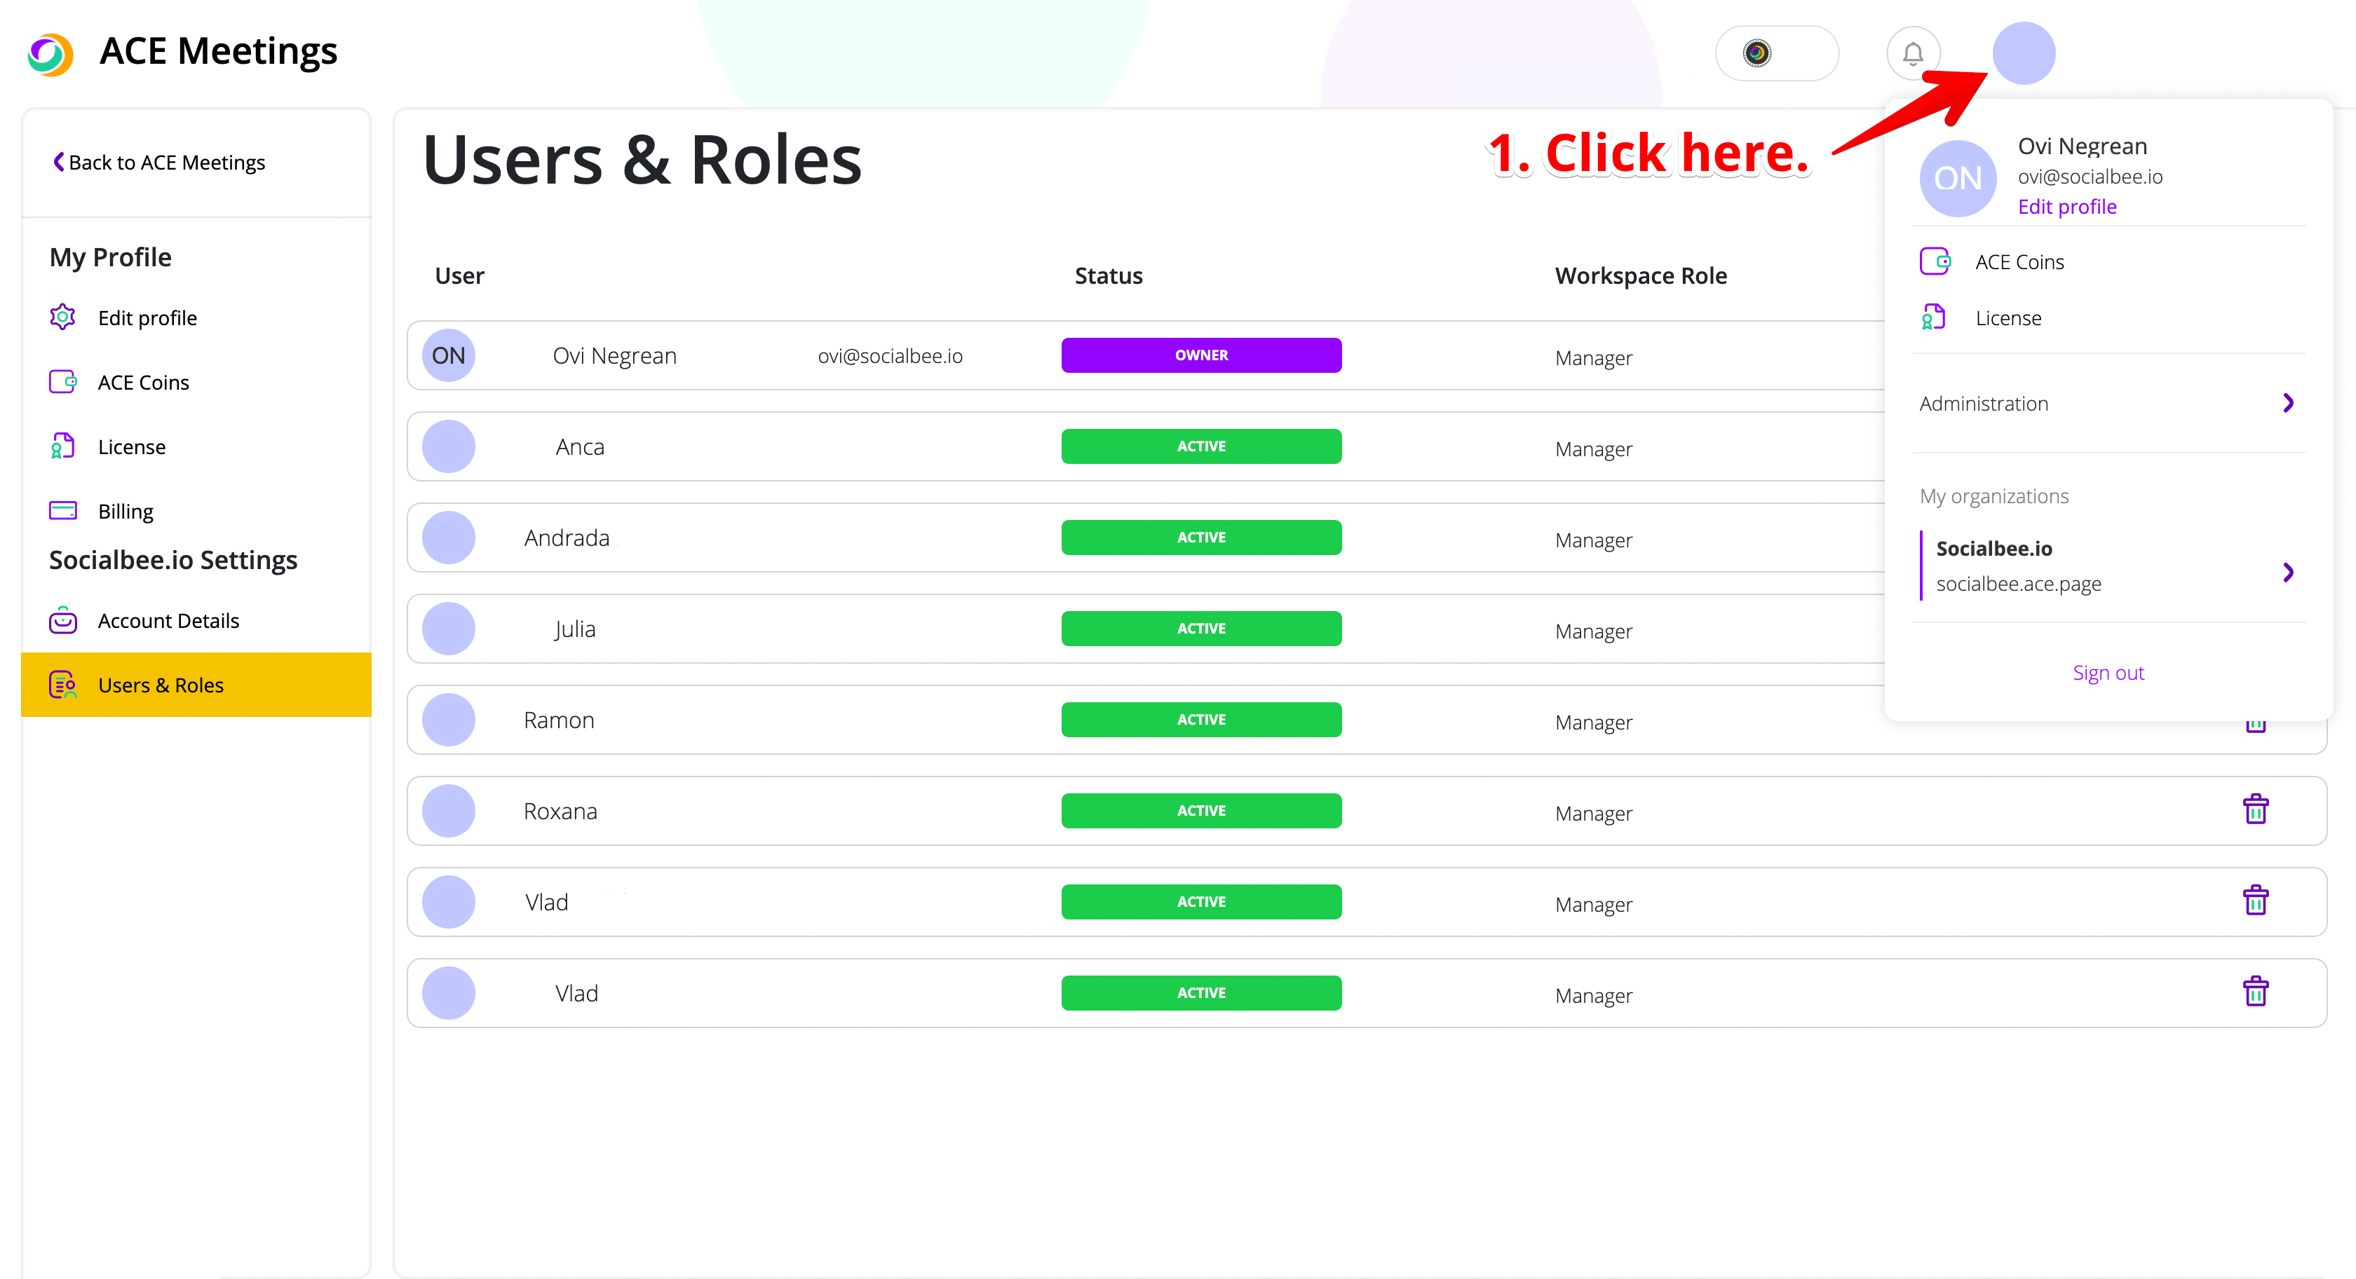2356x1279 pixels.
Task: Click the Sign out link
Action: click(x=2107, y=673)
